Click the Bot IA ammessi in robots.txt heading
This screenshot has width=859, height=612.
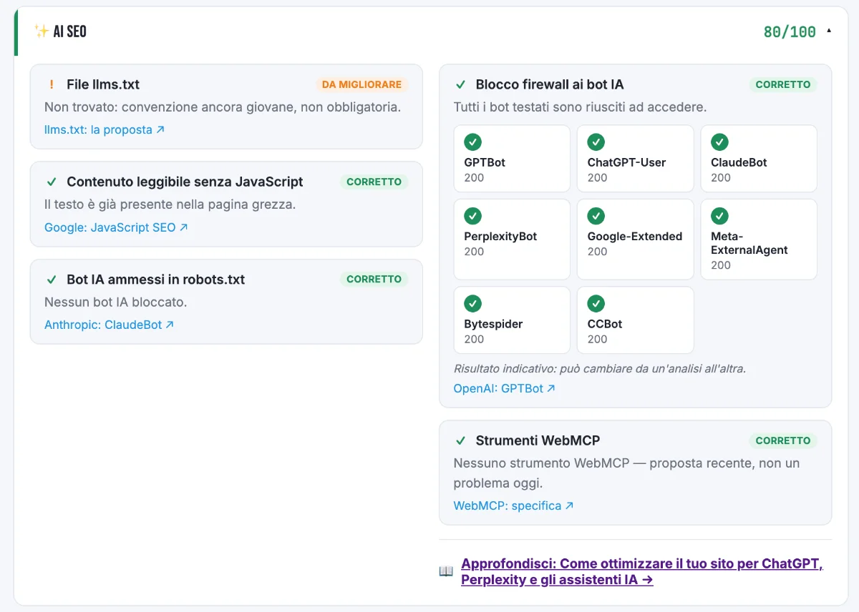156,280
